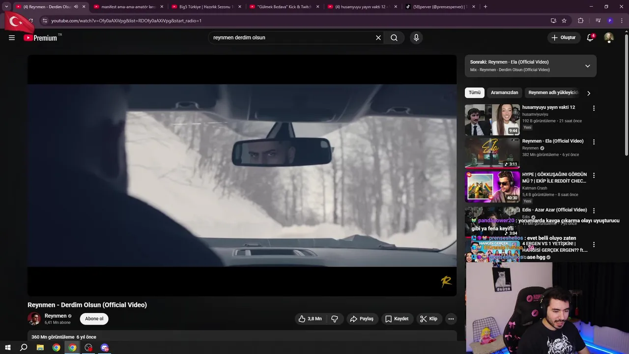
Task: Close the Big5 Türkiye tab
Action: click(x=240, y=7)
